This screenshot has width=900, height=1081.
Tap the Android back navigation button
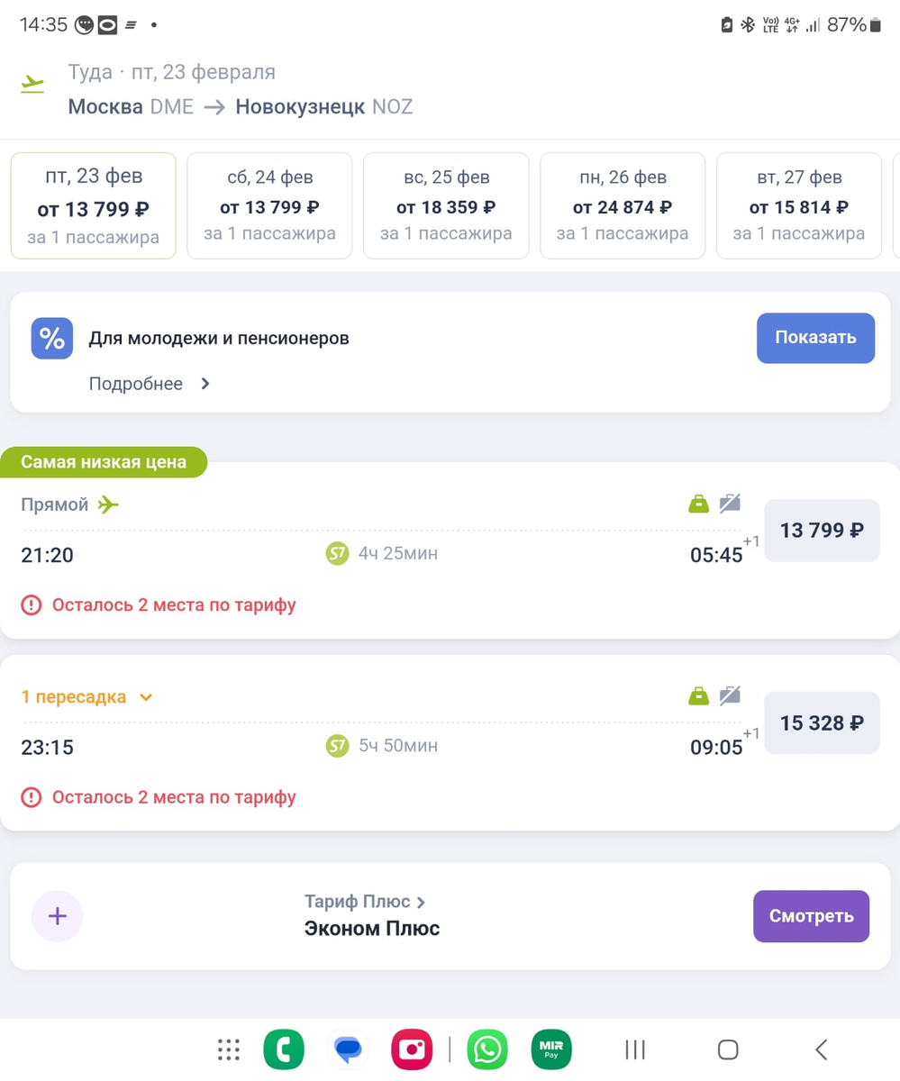(821, 1049)
